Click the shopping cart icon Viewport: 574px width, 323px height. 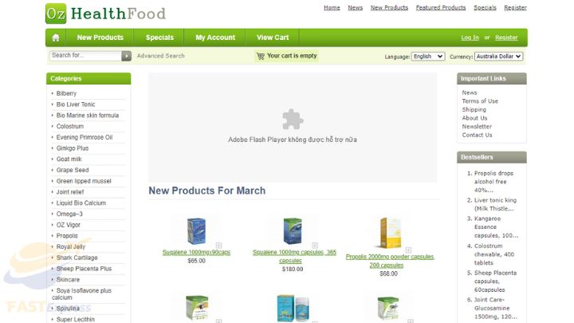coord(261,56)
